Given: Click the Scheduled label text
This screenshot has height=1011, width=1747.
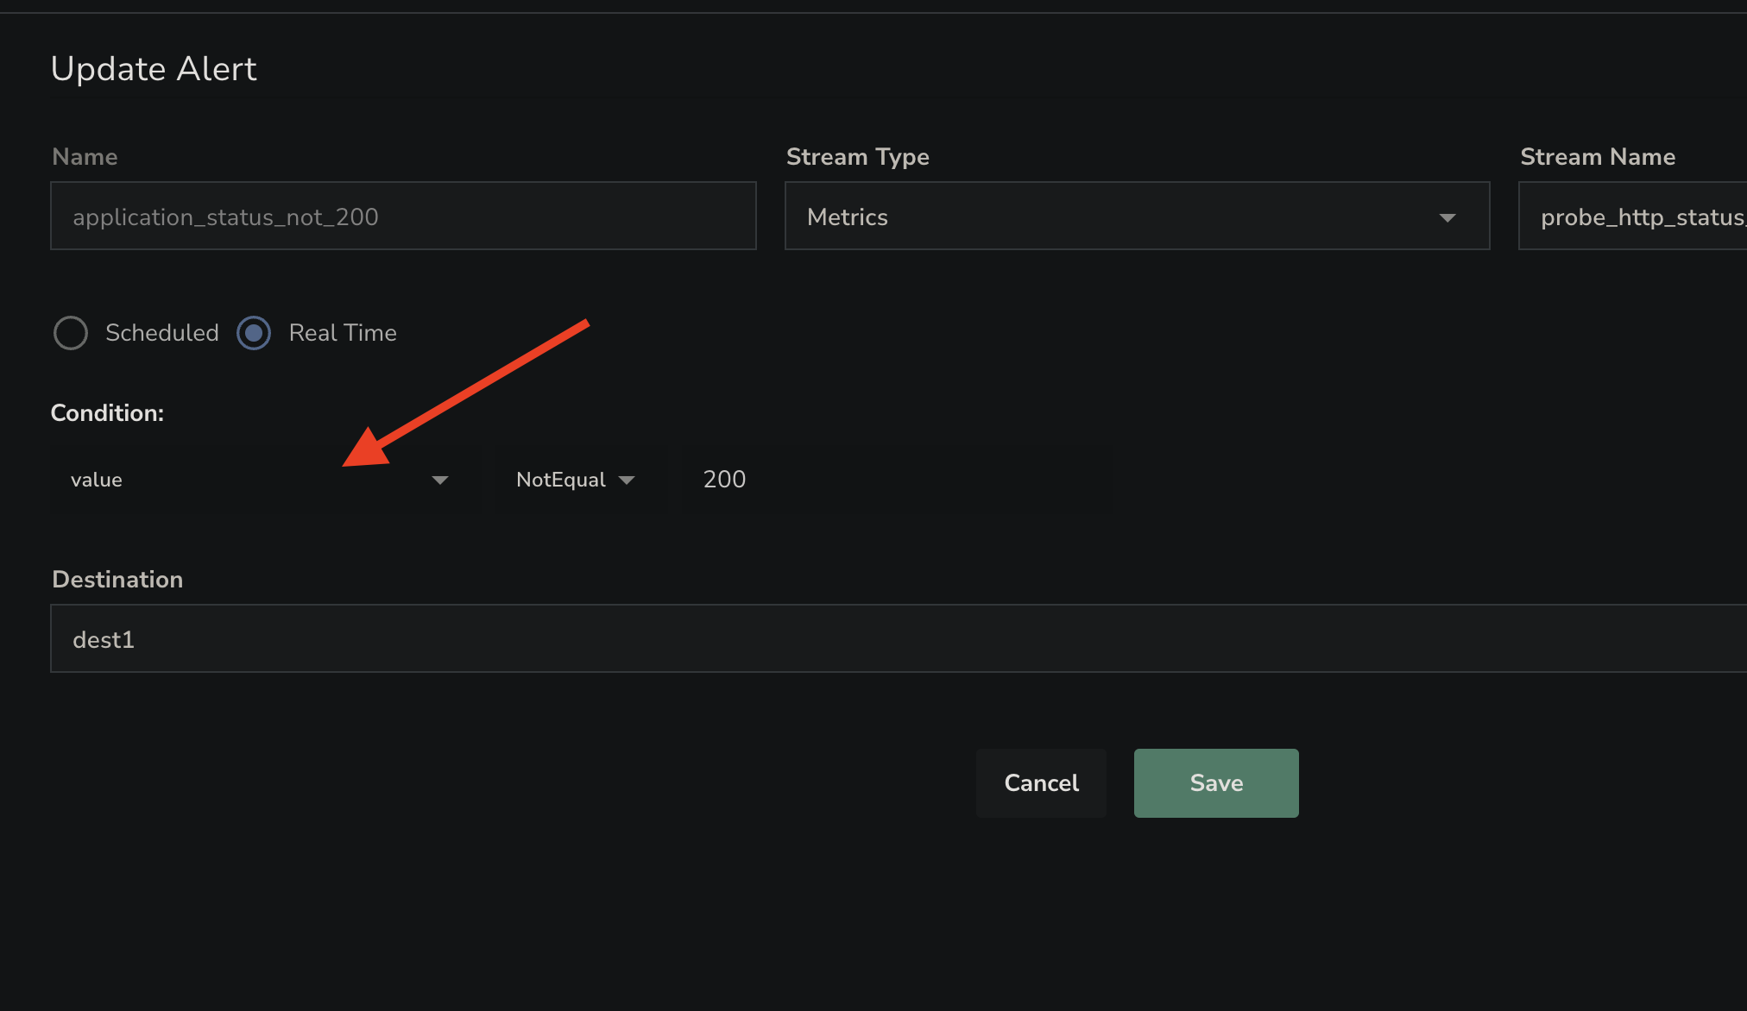Looking at the screenshot, I should (x=161, y=333).
